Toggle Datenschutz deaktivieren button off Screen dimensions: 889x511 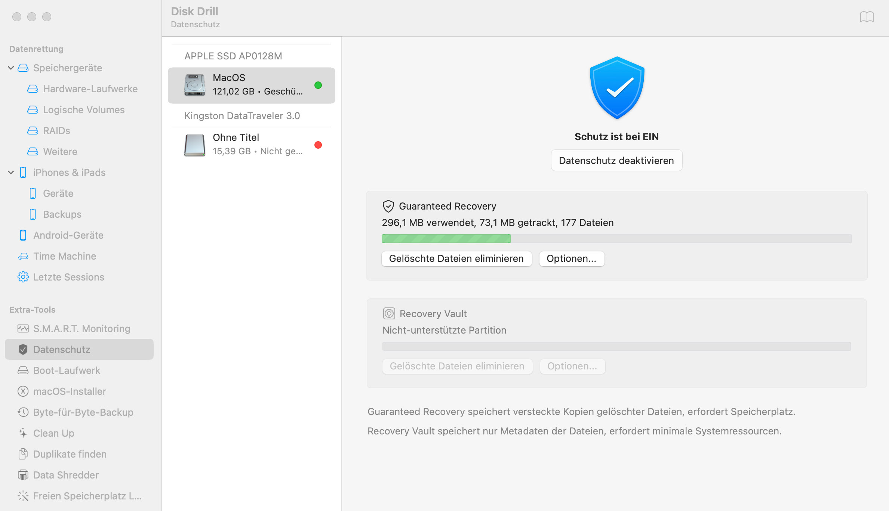coord(617,160)
